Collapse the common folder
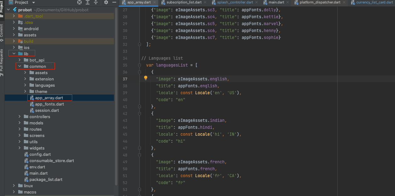 tap(19, 66)
